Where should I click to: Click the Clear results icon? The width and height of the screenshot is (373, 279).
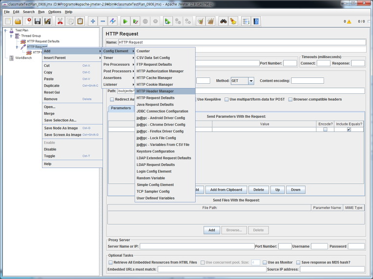click(x=201, y=21)
